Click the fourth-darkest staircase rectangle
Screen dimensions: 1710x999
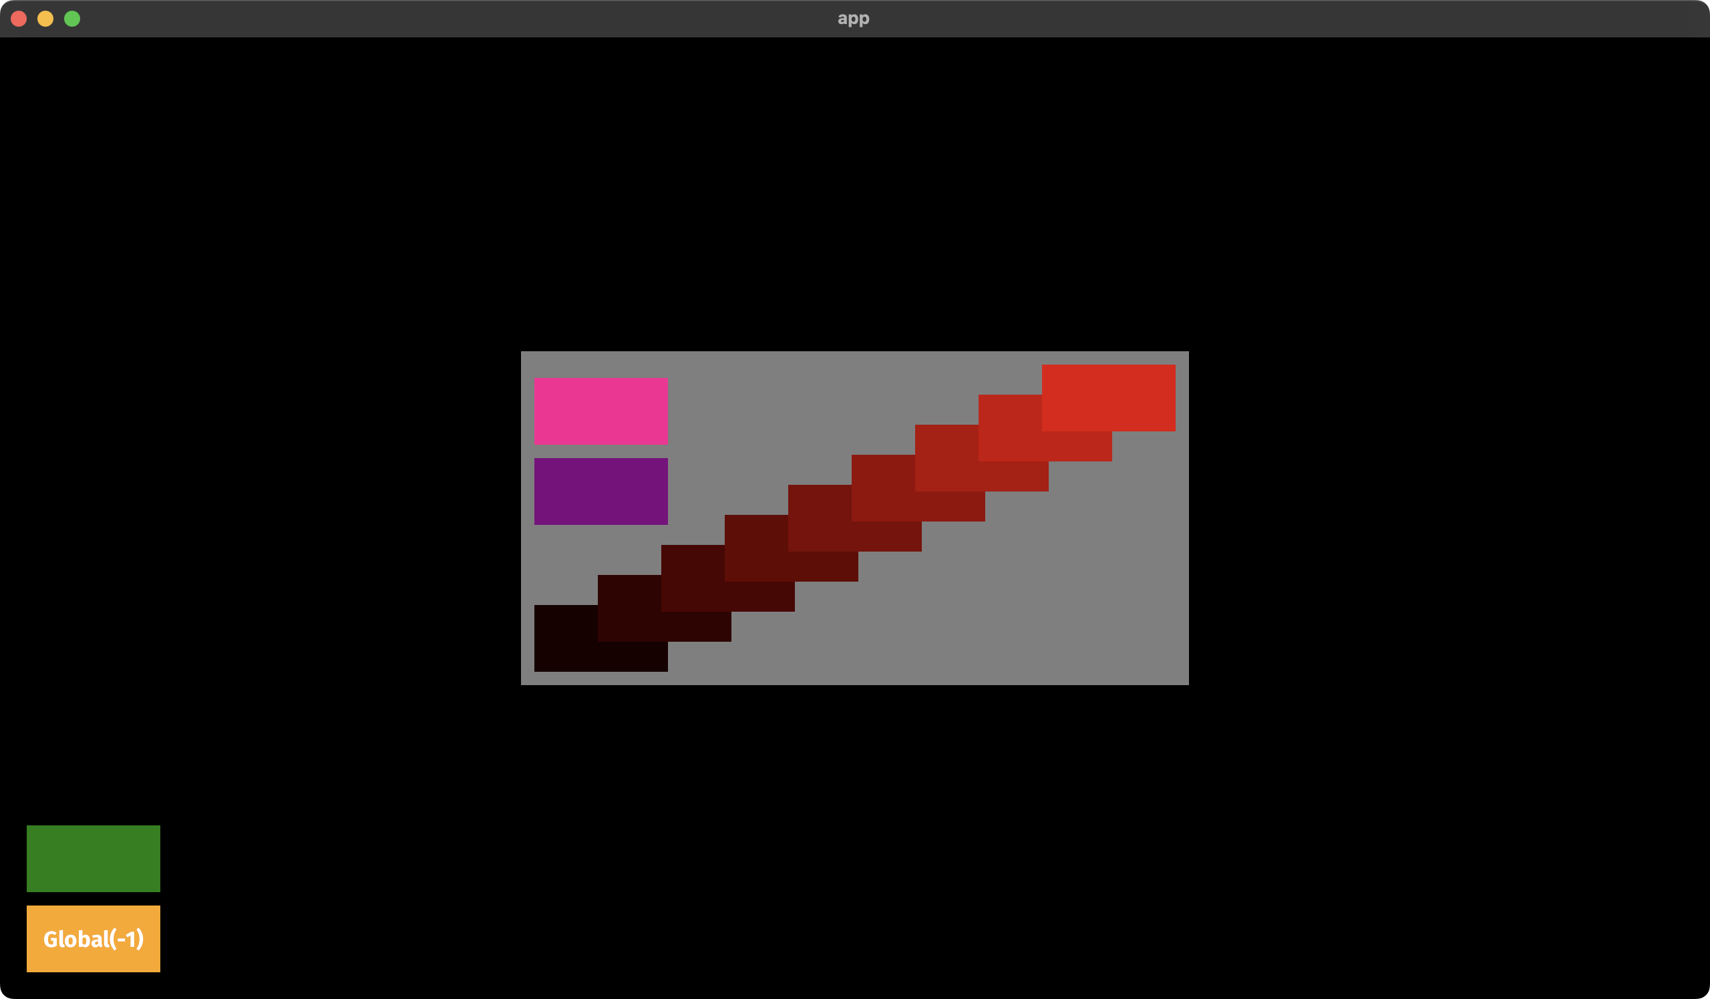point(755,548)
